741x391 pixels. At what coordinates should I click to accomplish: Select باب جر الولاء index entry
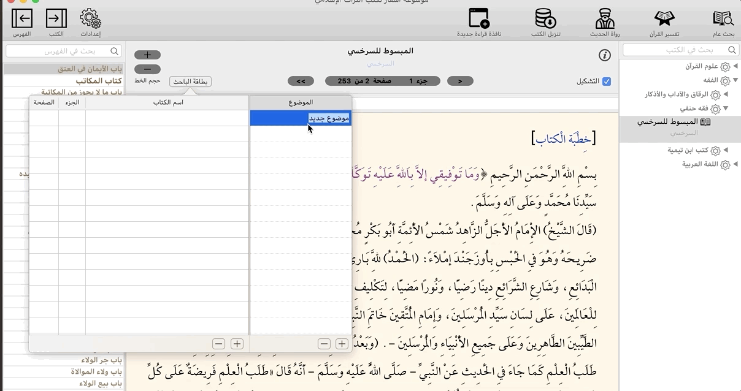(102, 360)
